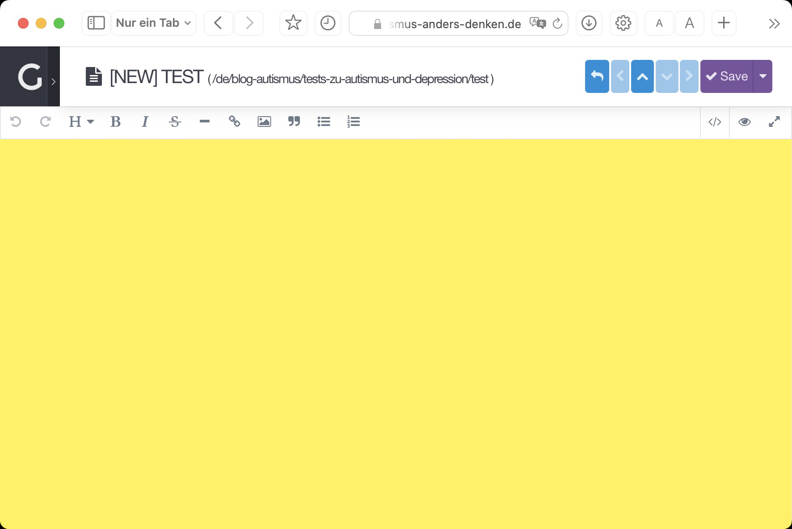
Task: Click the Safari address bar
Action: click(459, 23)
